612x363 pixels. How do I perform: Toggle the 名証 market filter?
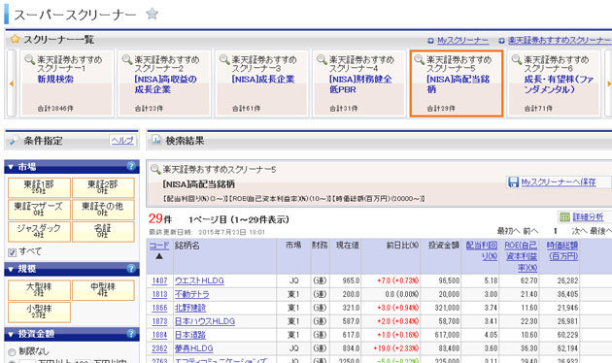(x=103, y=231)
